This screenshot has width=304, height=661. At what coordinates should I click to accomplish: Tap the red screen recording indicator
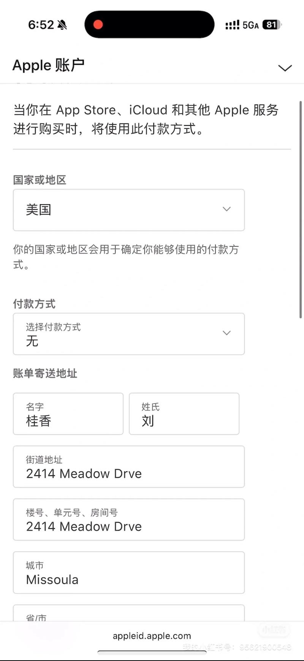click(98, 24)
